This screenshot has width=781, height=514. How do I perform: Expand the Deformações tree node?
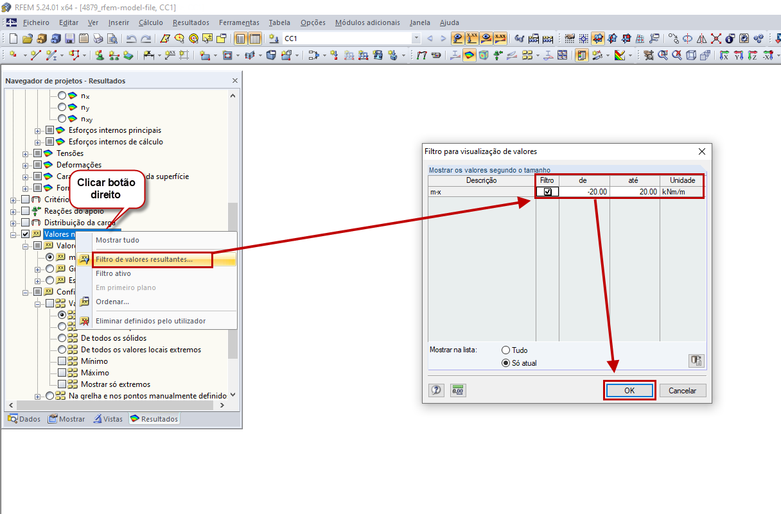point(26,165)
